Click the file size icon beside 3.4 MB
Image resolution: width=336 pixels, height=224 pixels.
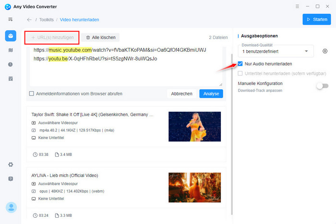point(57,154)
